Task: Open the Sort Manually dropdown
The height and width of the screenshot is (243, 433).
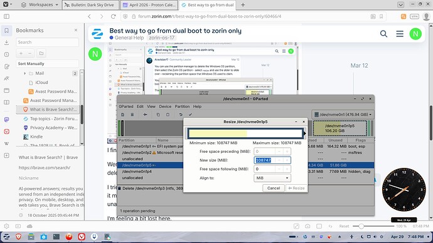Action: click(x=47, y=64)
